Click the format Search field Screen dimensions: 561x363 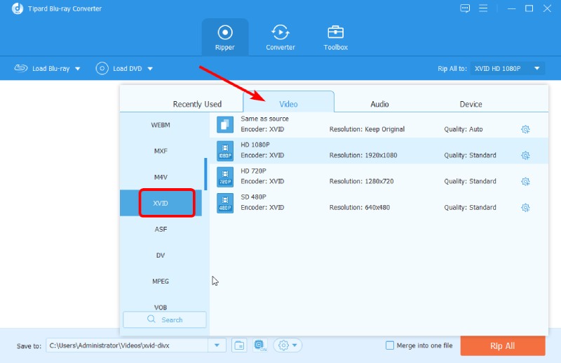tap(165, 319)
